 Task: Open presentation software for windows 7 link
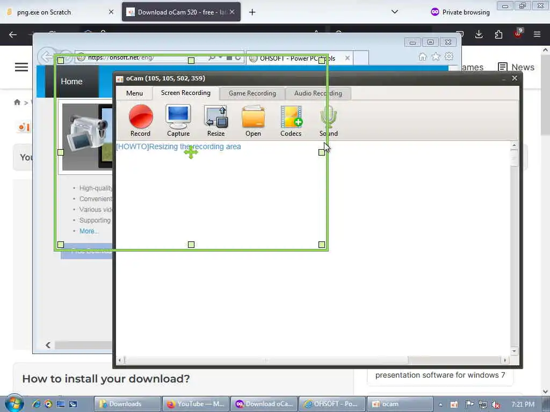click(440, 375)
